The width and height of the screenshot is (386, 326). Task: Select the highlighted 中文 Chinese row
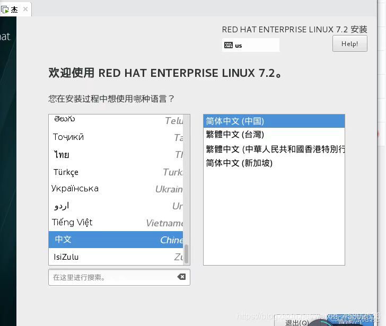116,240
